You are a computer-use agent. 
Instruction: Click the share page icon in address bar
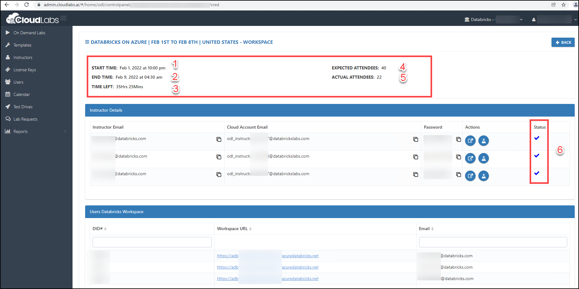pos(554,5)
